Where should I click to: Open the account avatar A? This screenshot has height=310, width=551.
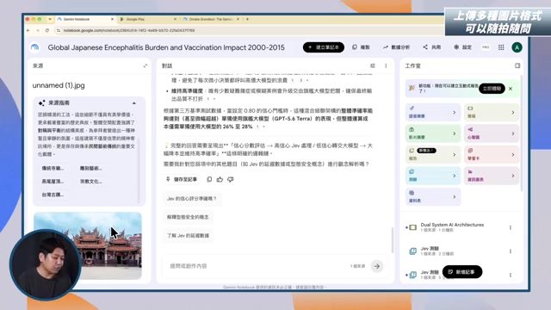517,47
